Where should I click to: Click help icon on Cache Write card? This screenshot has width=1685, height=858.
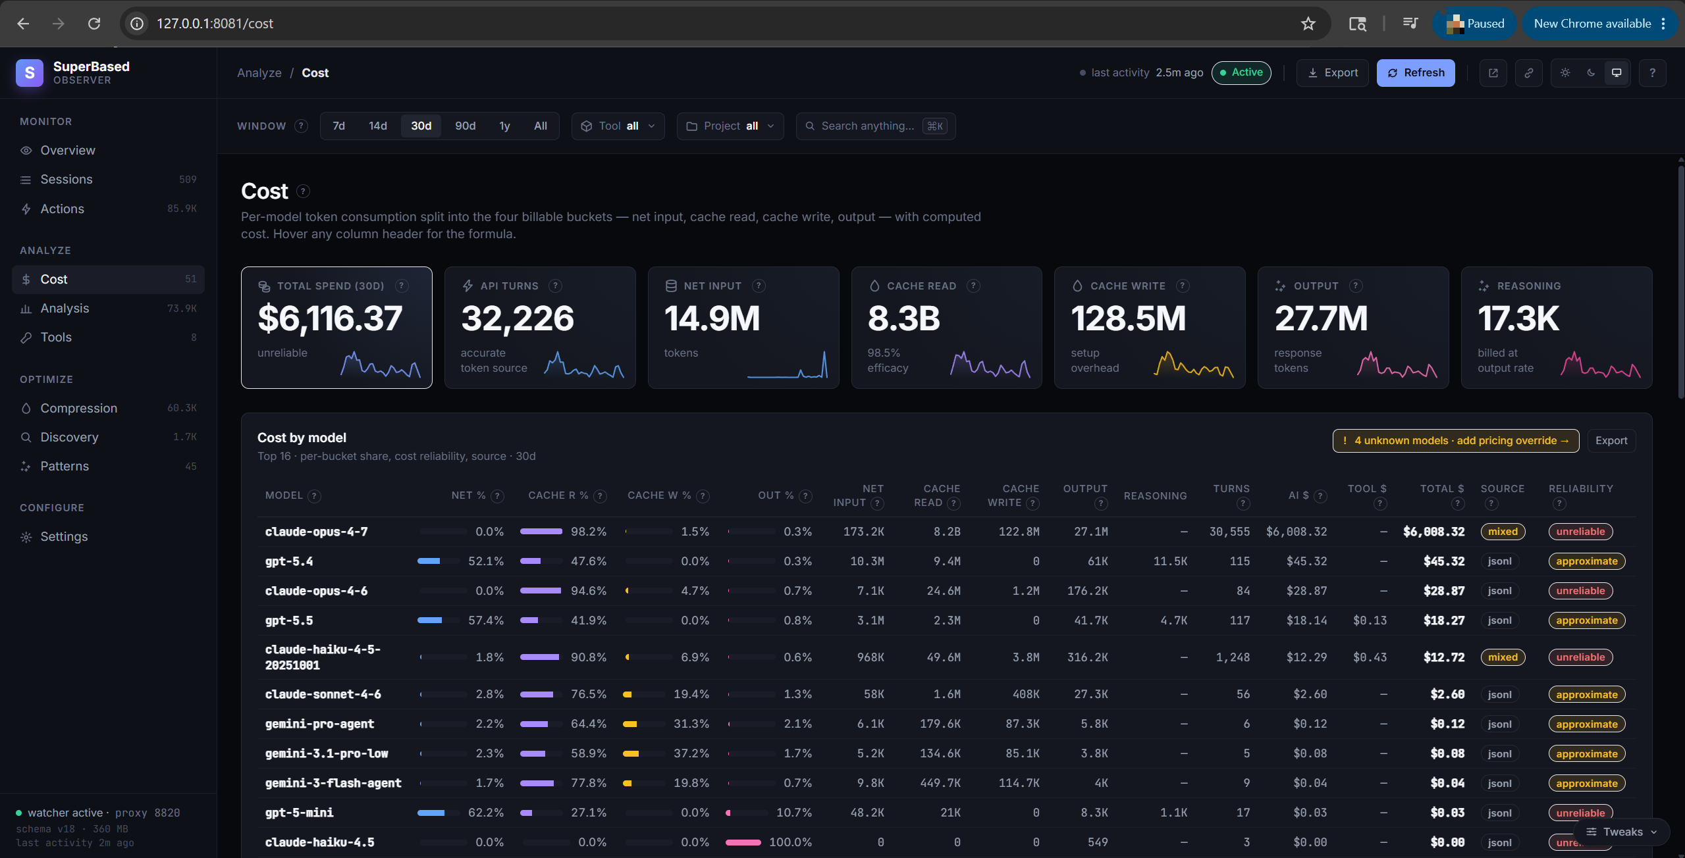coord(1183,286)
